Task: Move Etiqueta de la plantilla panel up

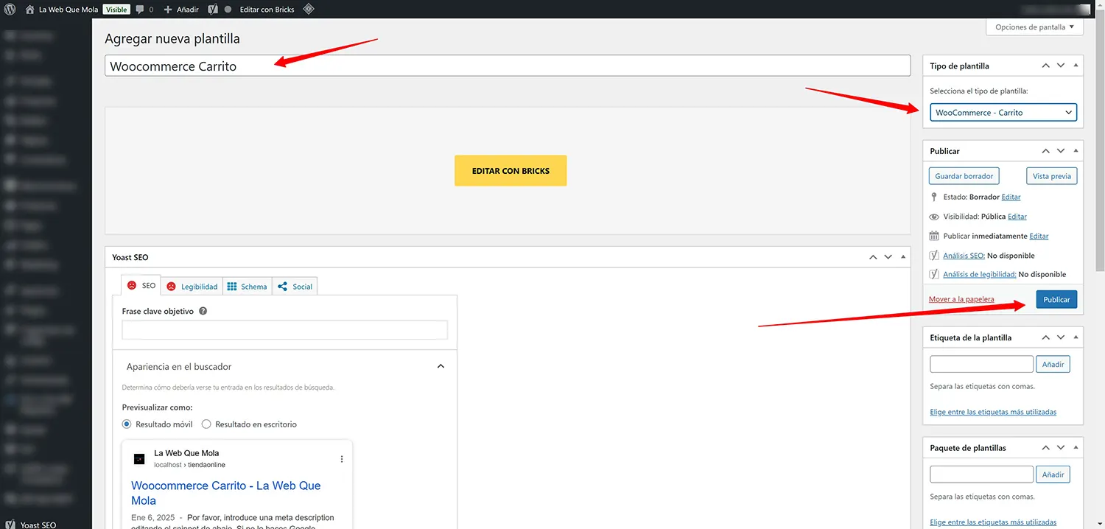Action: tap(1045, 337)
